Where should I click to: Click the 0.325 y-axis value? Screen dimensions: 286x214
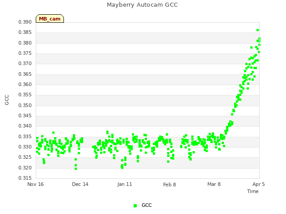click(x=25, y=157)
